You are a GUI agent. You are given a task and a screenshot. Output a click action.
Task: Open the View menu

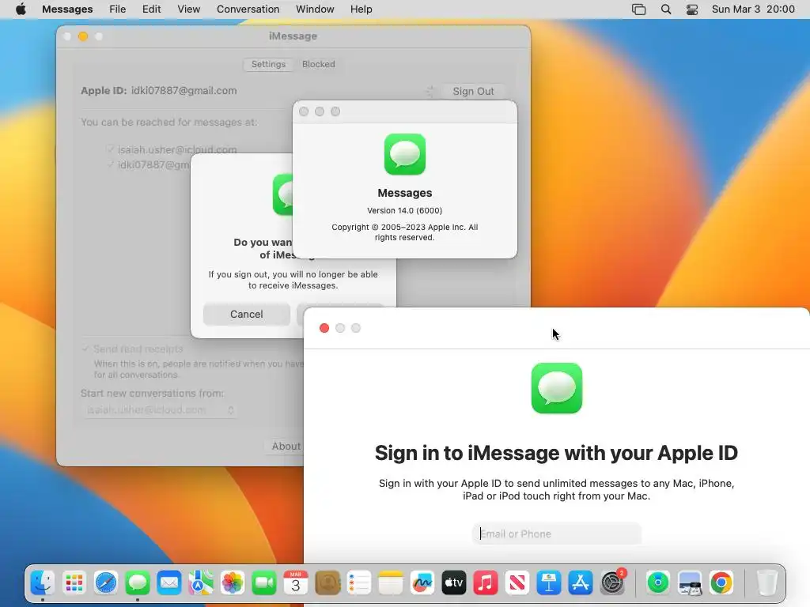[188, 9]
